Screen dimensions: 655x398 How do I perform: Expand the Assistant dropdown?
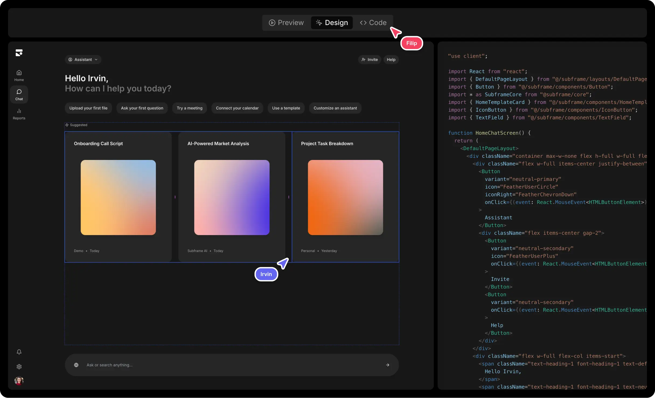83,60
